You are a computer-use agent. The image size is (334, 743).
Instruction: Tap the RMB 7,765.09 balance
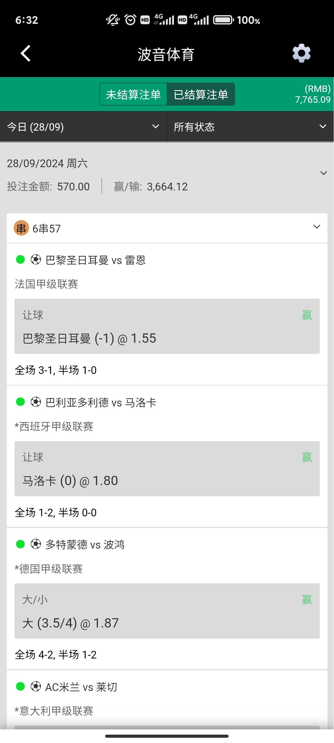pos(312,94)
